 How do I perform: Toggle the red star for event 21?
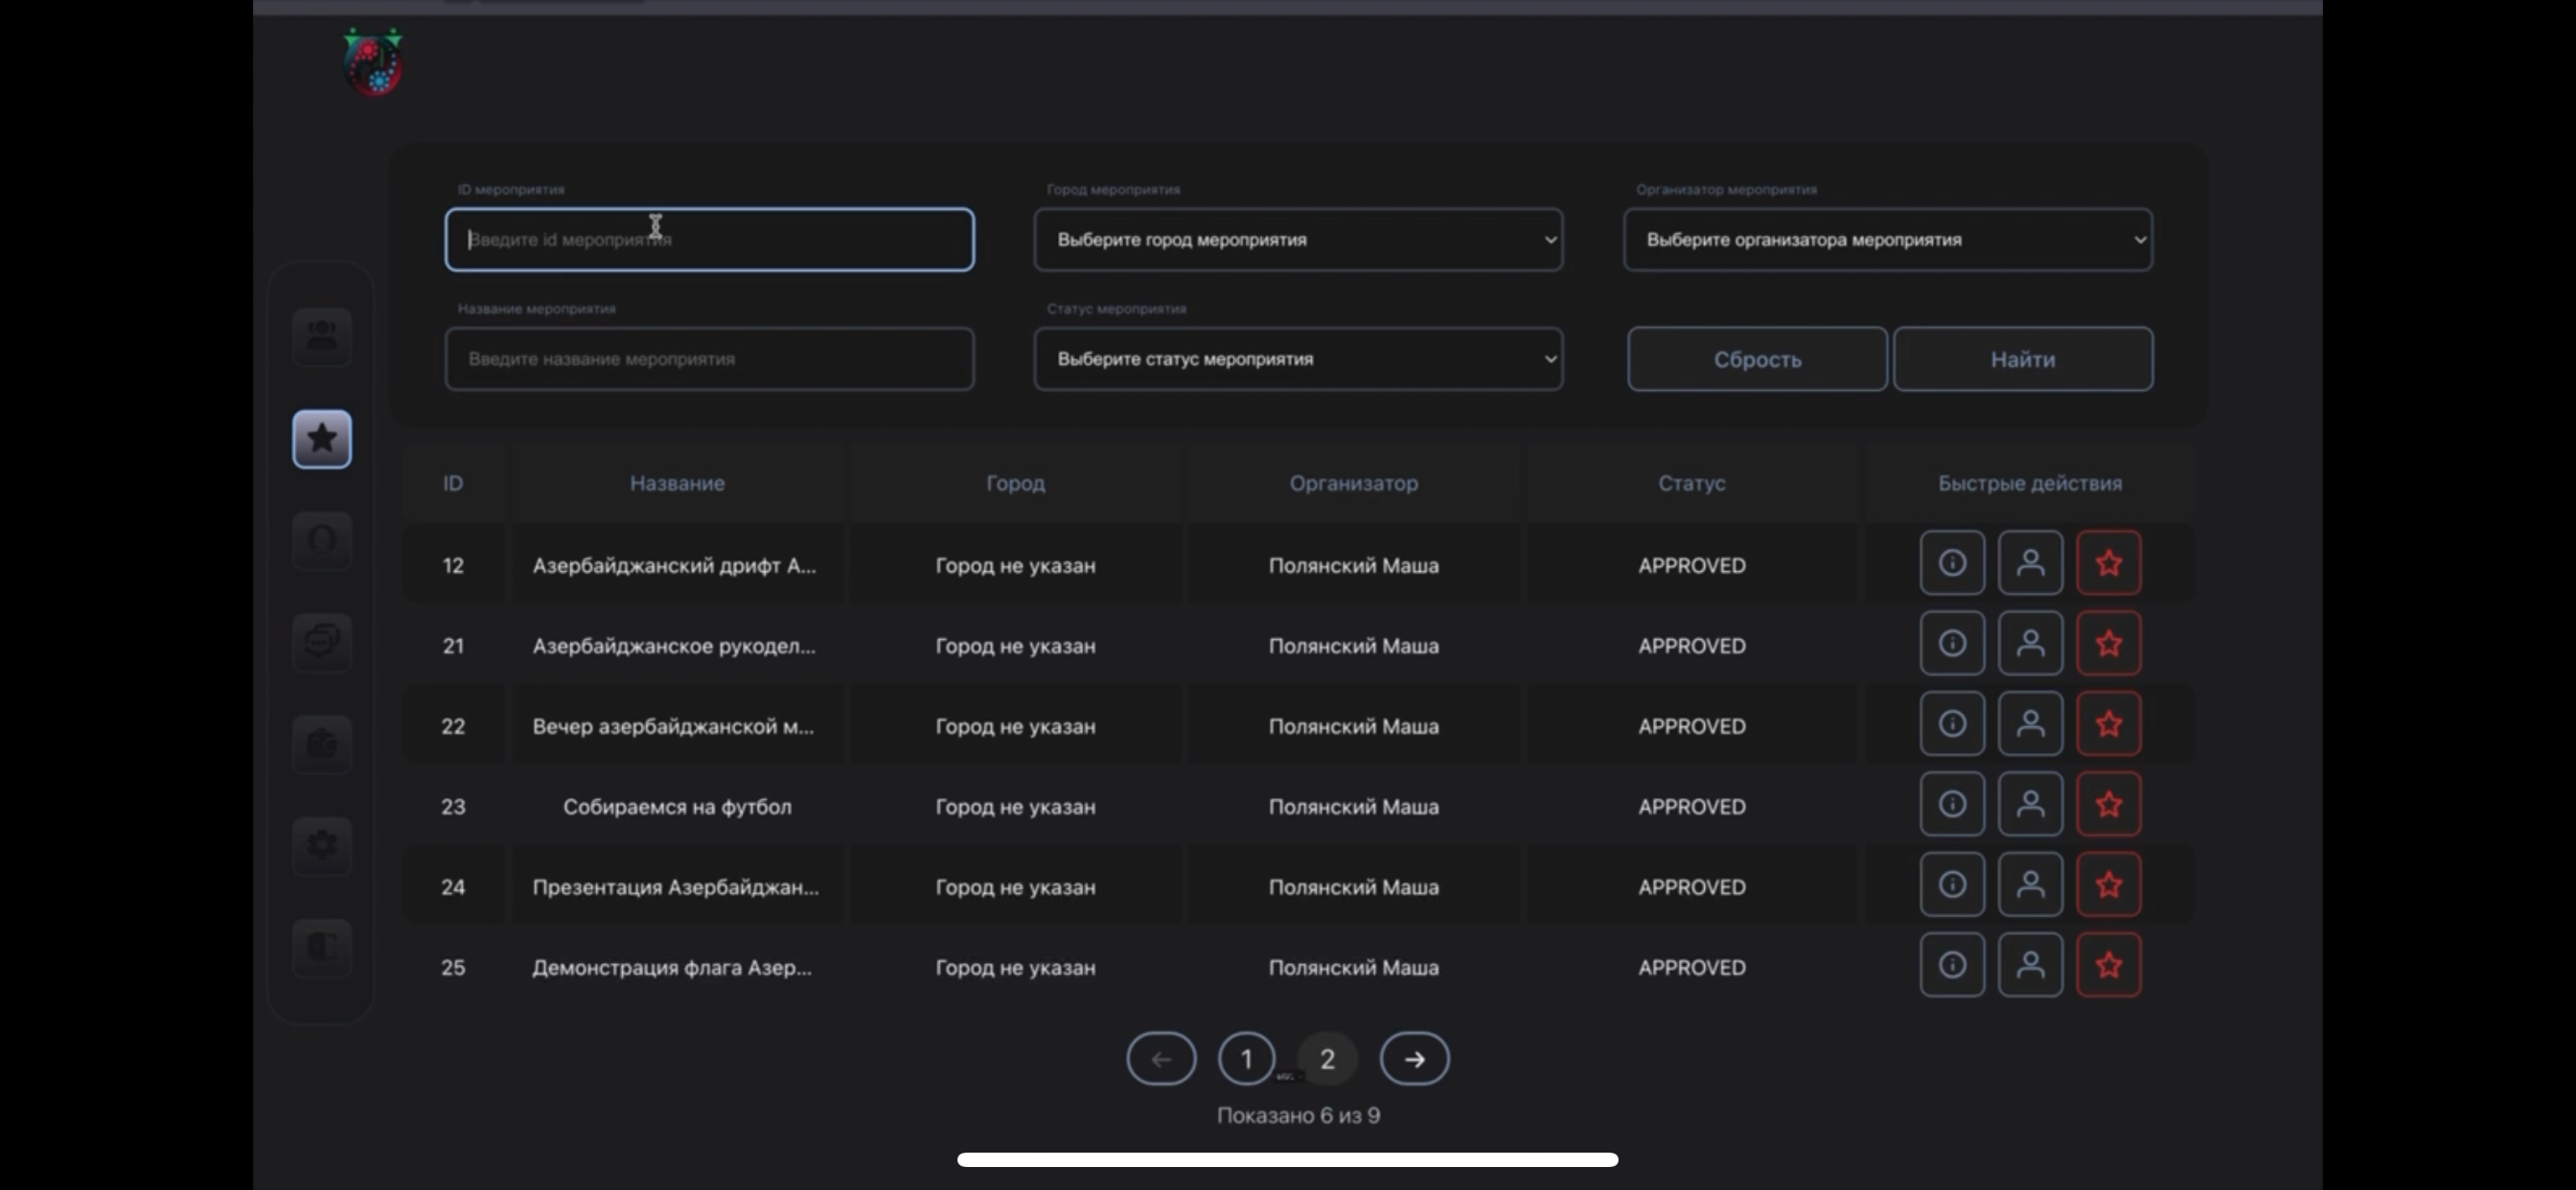(2108, 643)
